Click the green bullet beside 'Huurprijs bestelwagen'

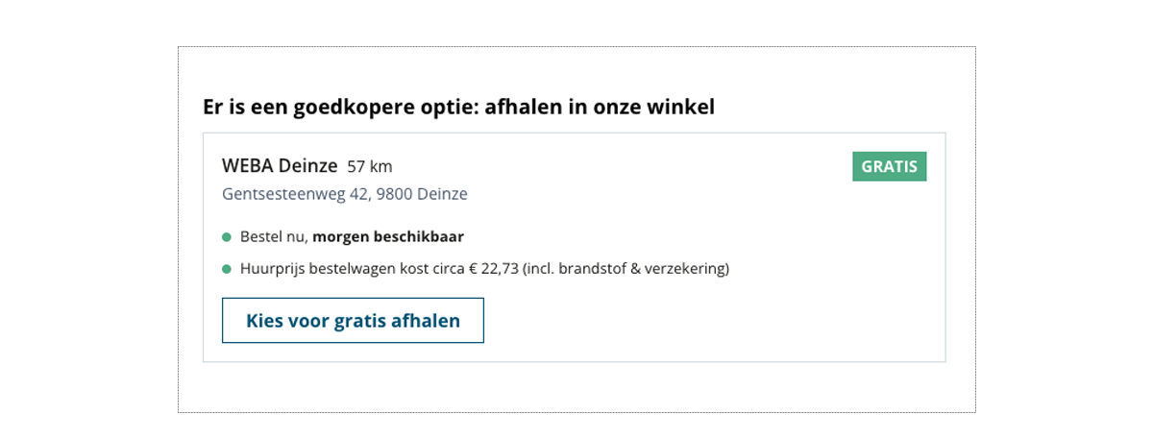[x=227, y=269]
